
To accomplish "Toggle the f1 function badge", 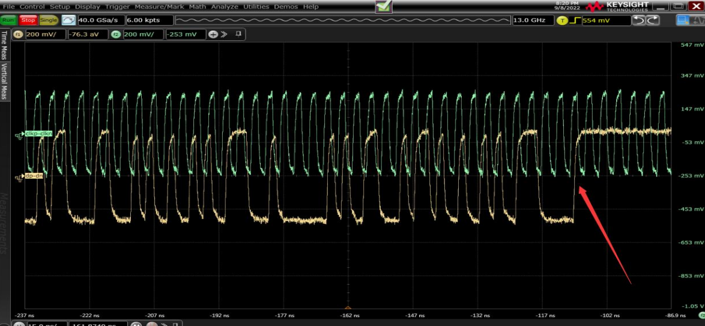I will [x=19, y=34].
